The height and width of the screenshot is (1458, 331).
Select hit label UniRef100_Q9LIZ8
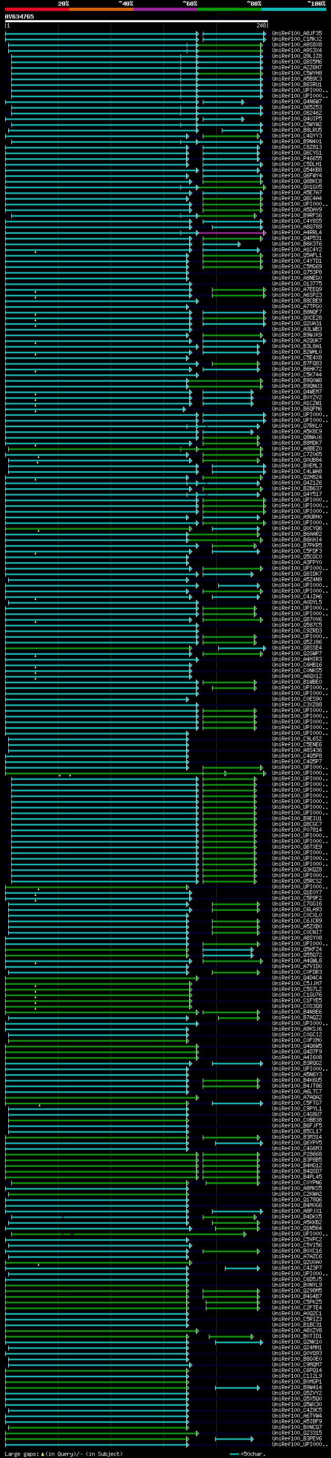coord(297,56)
